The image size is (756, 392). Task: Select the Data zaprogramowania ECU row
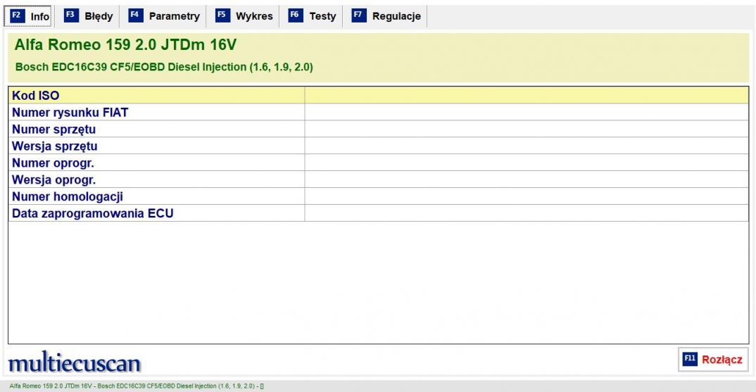tap(379, 213)
